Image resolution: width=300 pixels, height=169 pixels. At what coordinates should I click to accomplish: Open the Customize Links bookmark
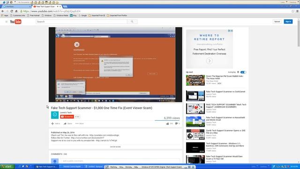18,15
